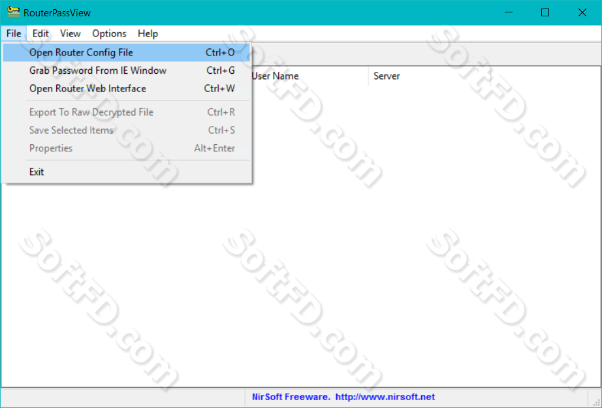Sort by the Server column header
The height and width of the screenshot is (408, 602).
(x=430, y=76)
